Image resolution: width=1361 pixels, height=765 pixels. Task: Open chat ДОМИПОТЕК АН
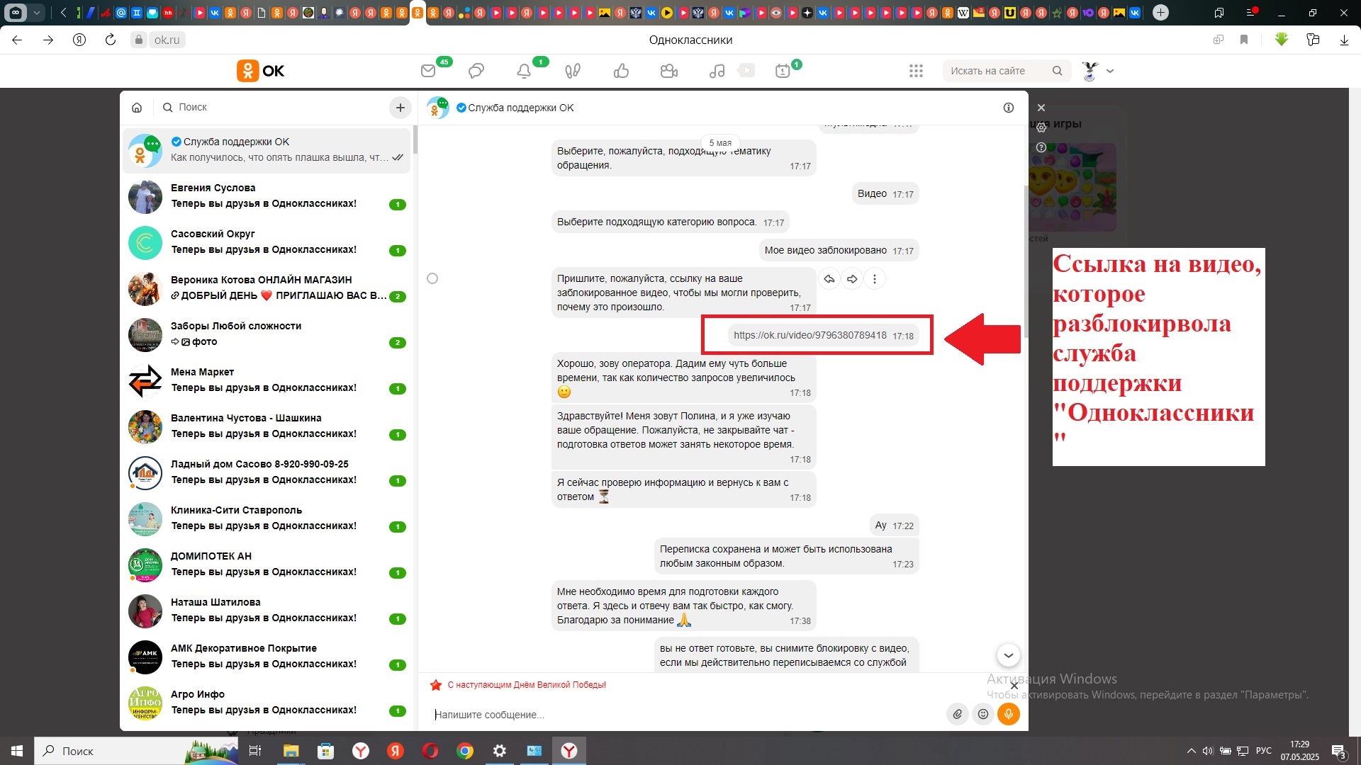267,565
